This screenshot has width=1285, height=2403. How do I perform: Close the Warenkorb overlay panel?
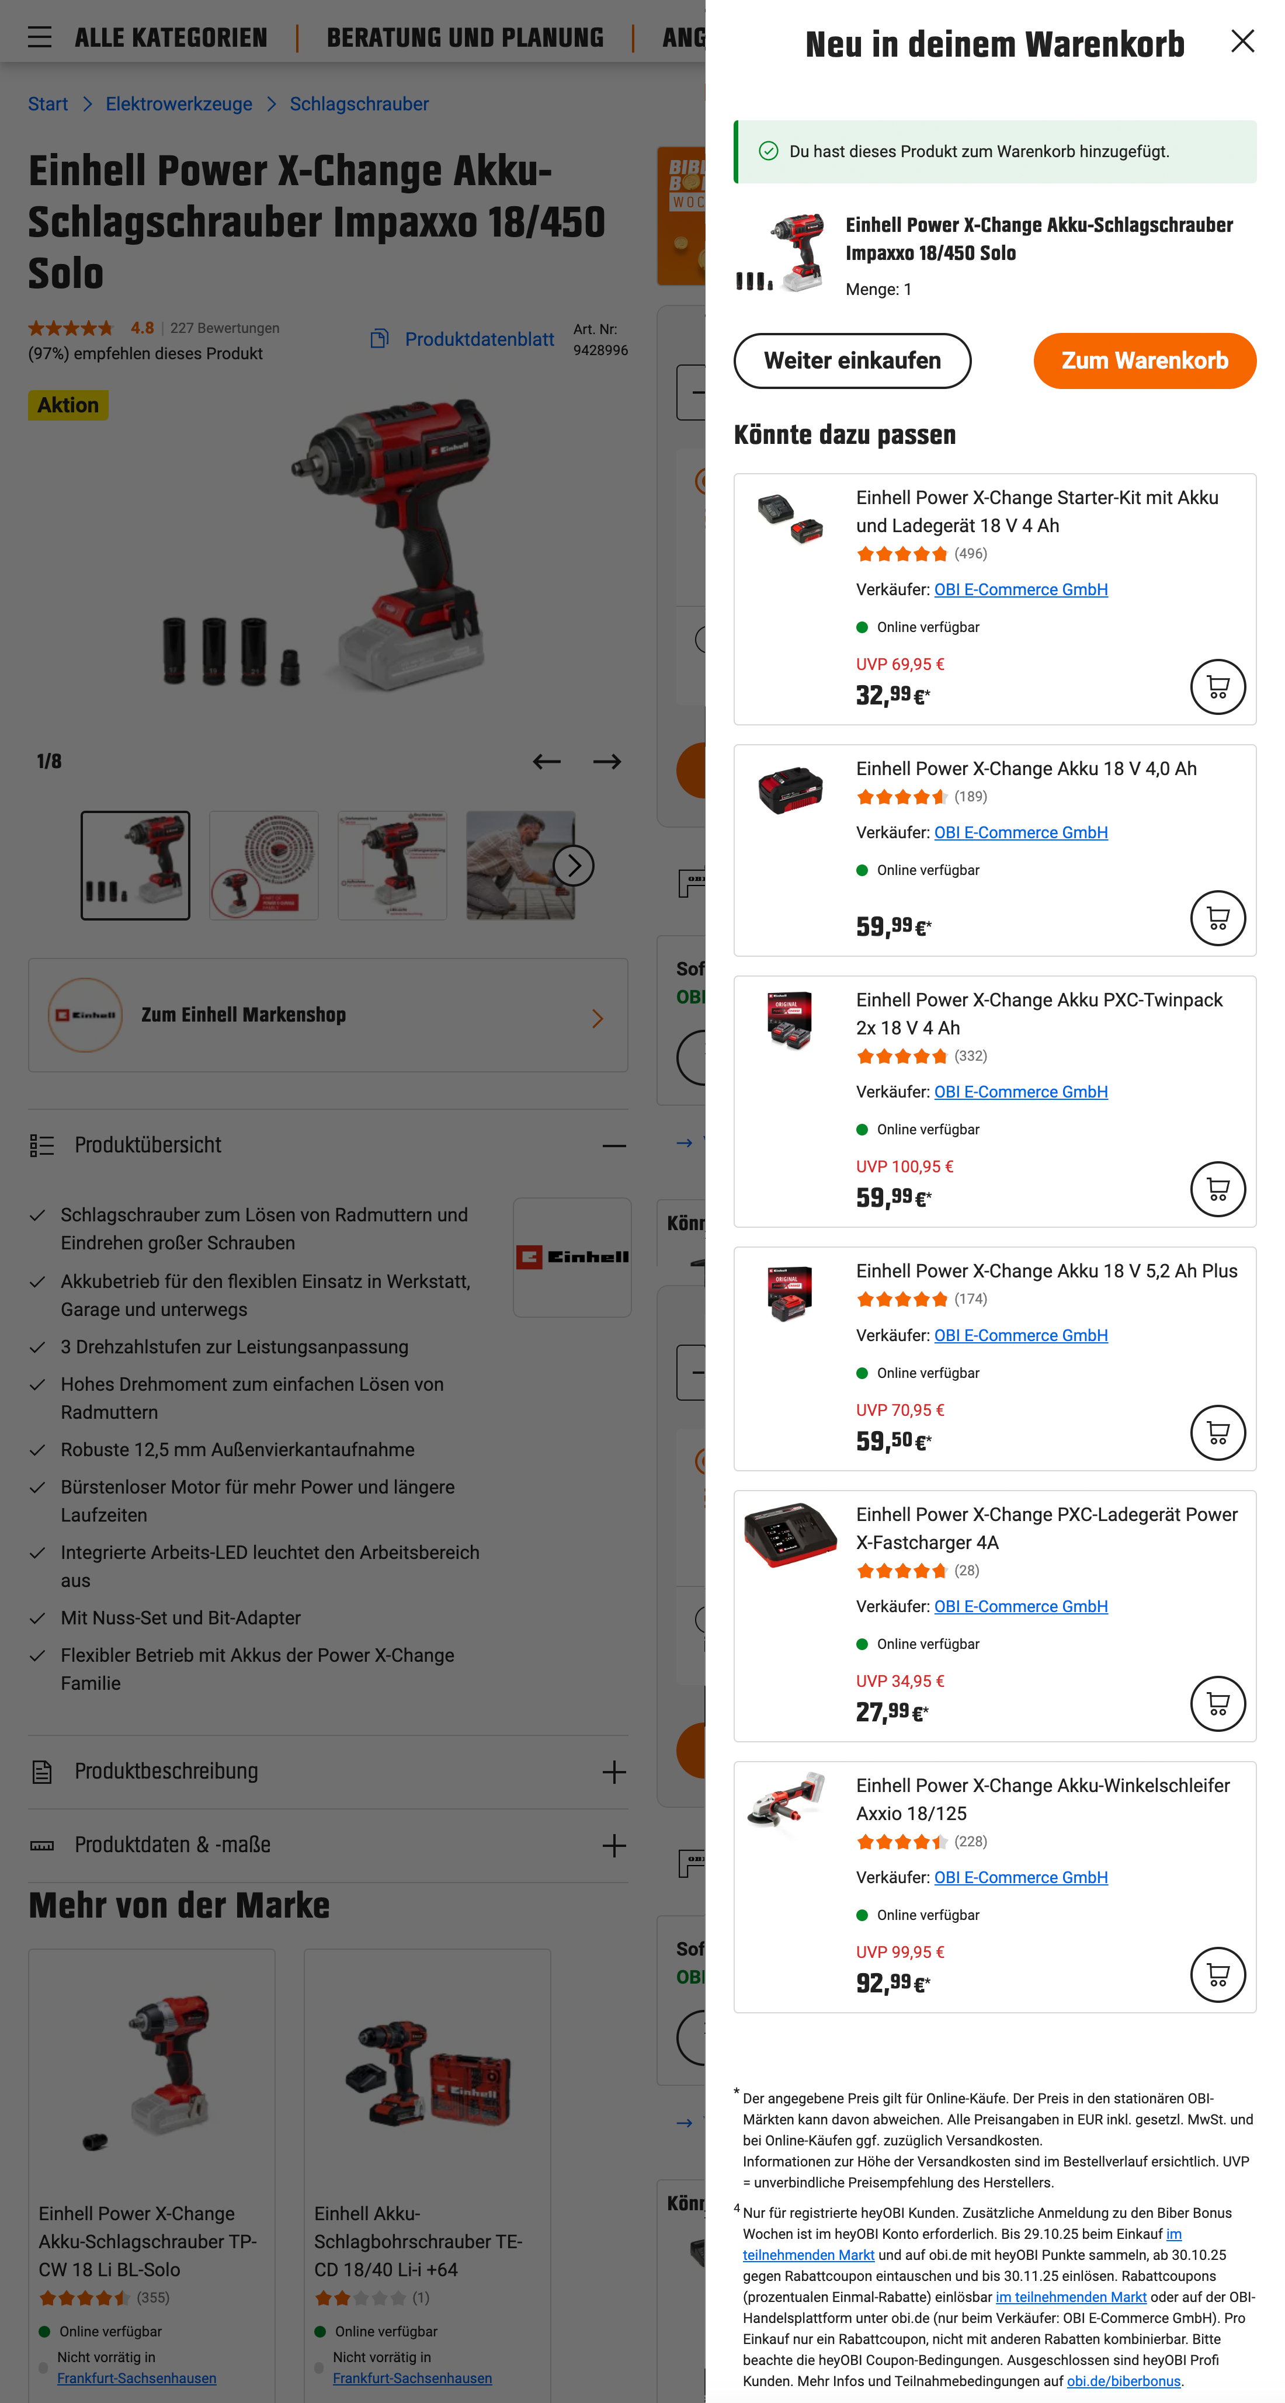(x=1242, y=41)
